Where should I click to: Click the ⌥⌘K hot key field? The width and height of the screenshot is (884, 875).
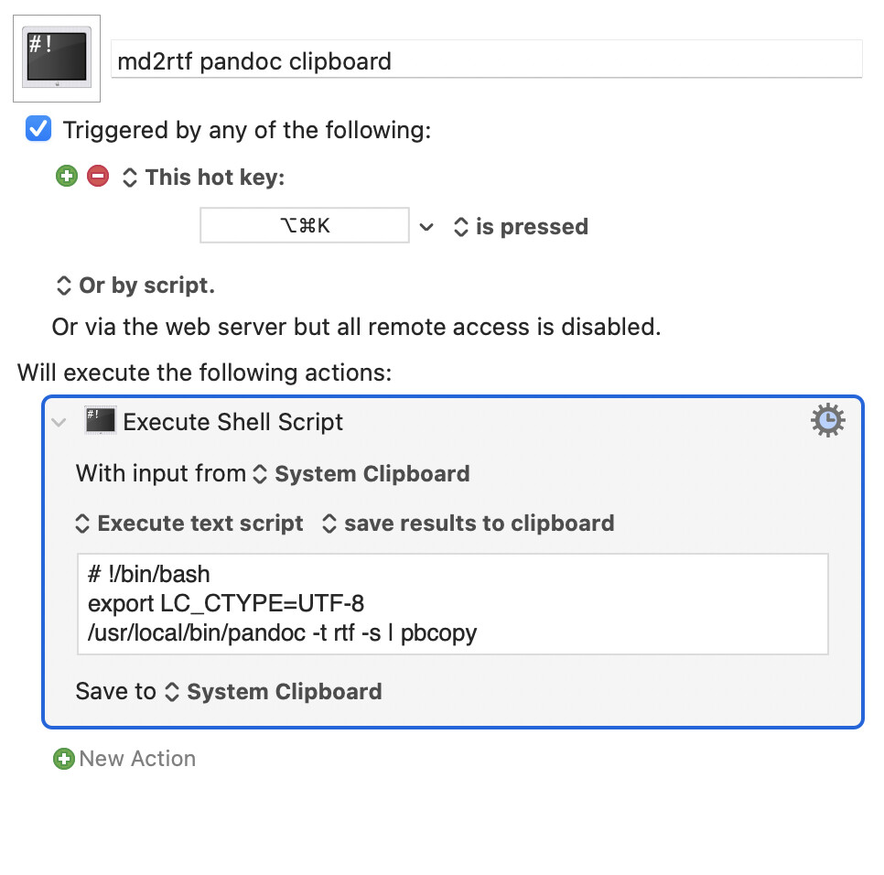305,225
